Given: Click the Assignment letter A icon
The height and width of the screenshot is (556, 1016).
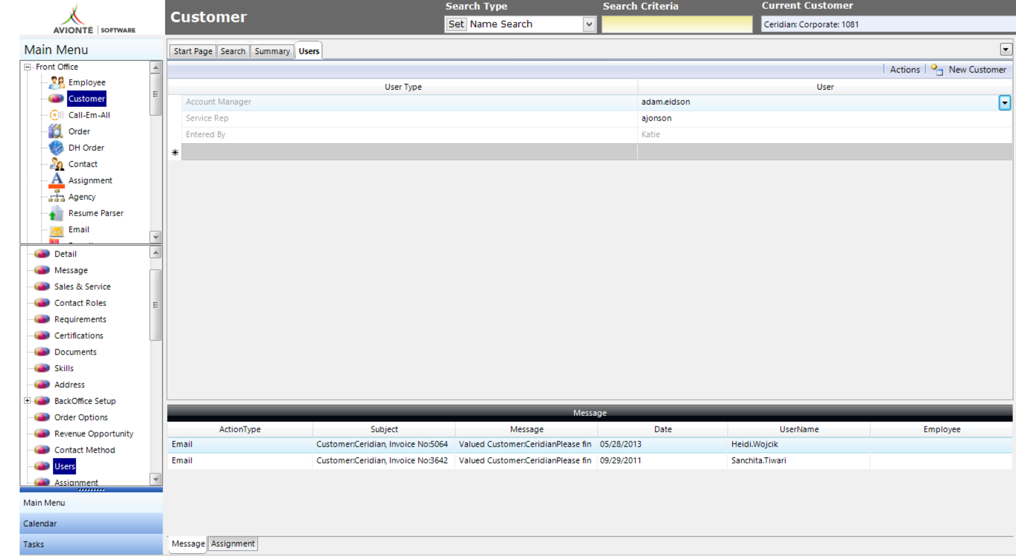Looking at the screenshot, I should pos(56,180).
